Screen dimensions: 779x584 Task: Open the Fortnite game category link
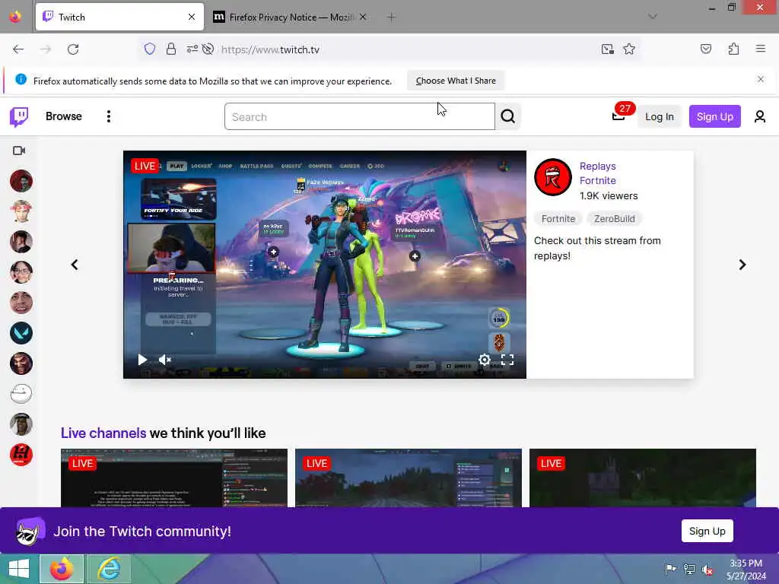point(598,181)
